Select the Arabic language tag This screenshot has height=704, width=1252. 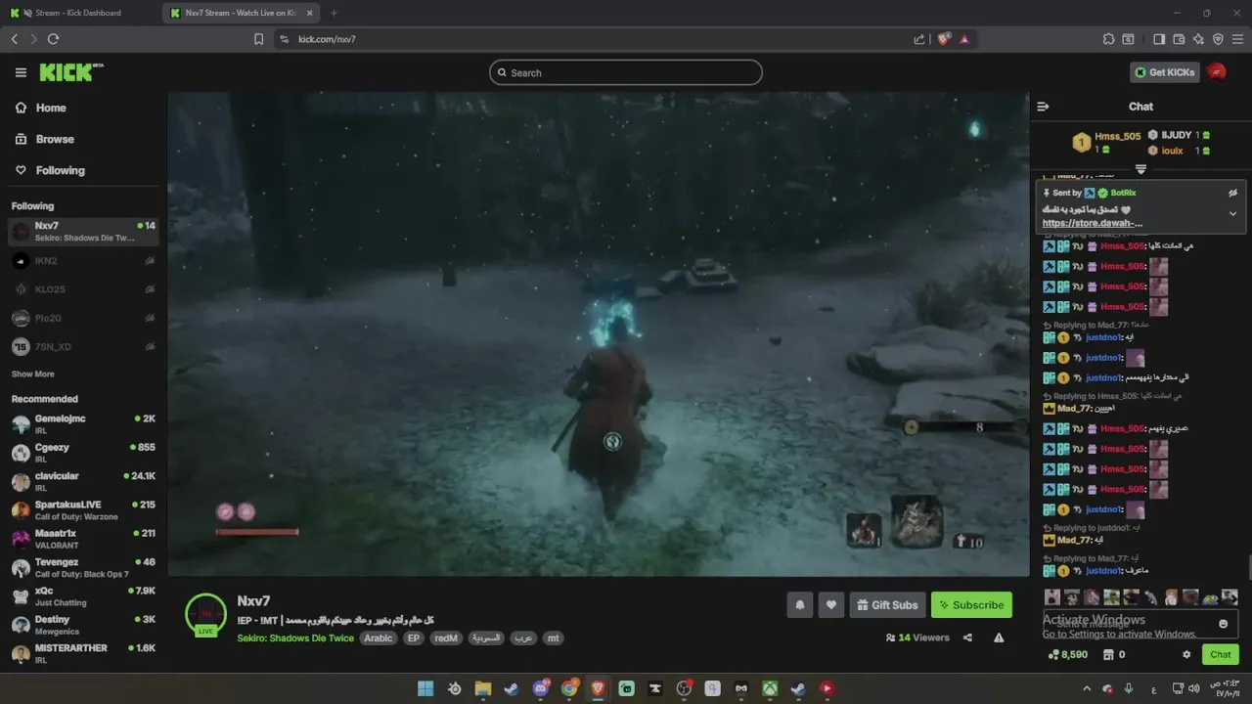(379, 638)
